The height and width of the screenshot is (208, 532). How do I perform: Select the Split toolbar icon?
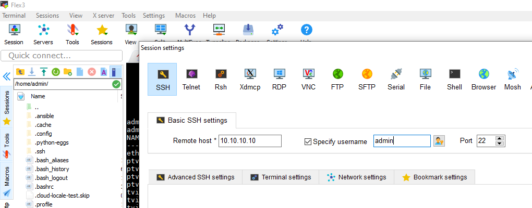[x=160, y=30]
